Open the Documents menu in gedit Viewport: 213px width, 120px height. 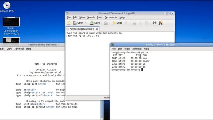tap(111, 17)
